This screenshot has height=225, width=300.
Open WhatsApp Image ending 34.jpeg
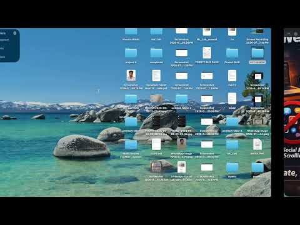point(257,122)
